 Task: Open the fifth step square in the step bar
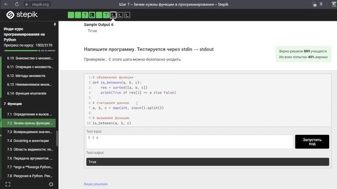click(99, 15)
